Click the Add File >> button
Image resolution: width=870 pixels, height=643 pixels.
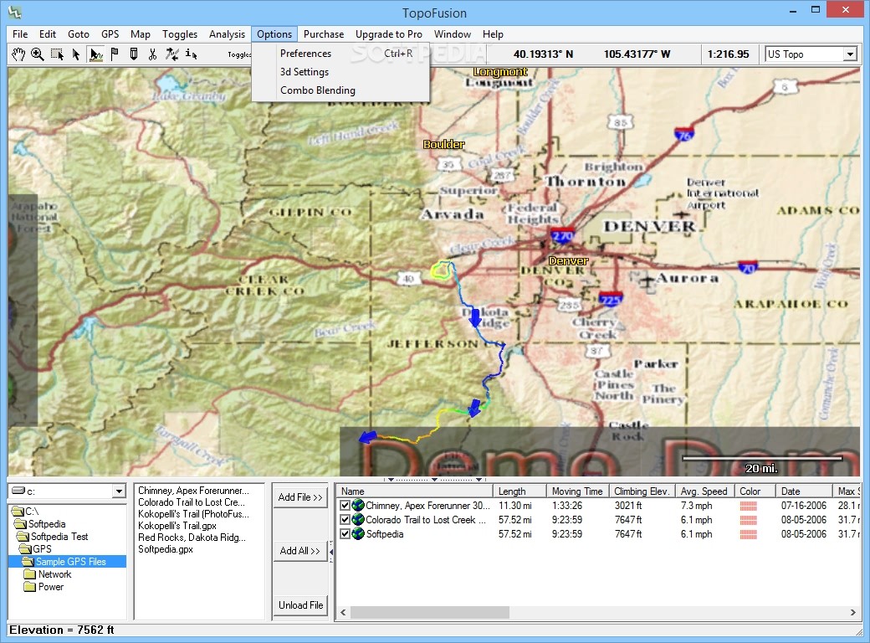300,497
